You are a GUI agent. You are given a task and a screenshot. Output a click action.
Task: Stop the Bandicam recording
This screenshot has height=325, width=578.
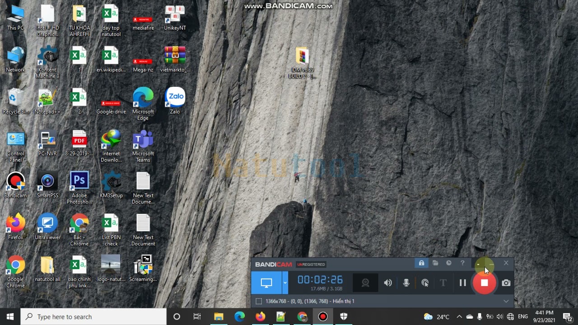click(484, 283)
